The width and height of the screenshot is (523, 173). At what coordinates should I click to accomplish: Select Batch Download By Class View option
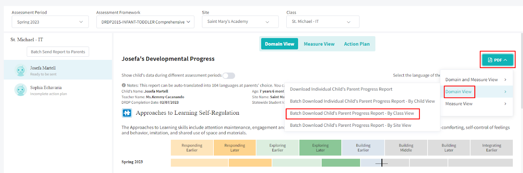coord(352,113)
